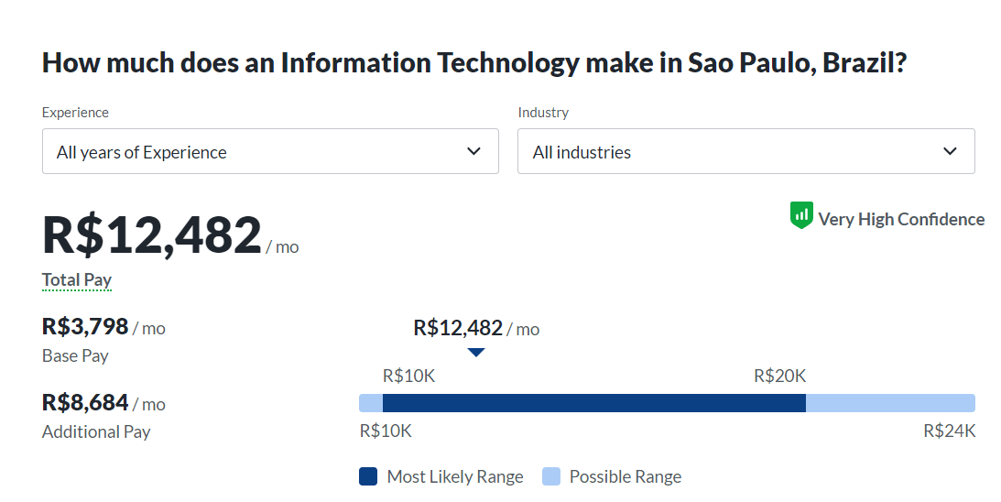Click the chevron arrow in Industry selector
Screen dimensions: 1001x502
[x=950, y=151]
